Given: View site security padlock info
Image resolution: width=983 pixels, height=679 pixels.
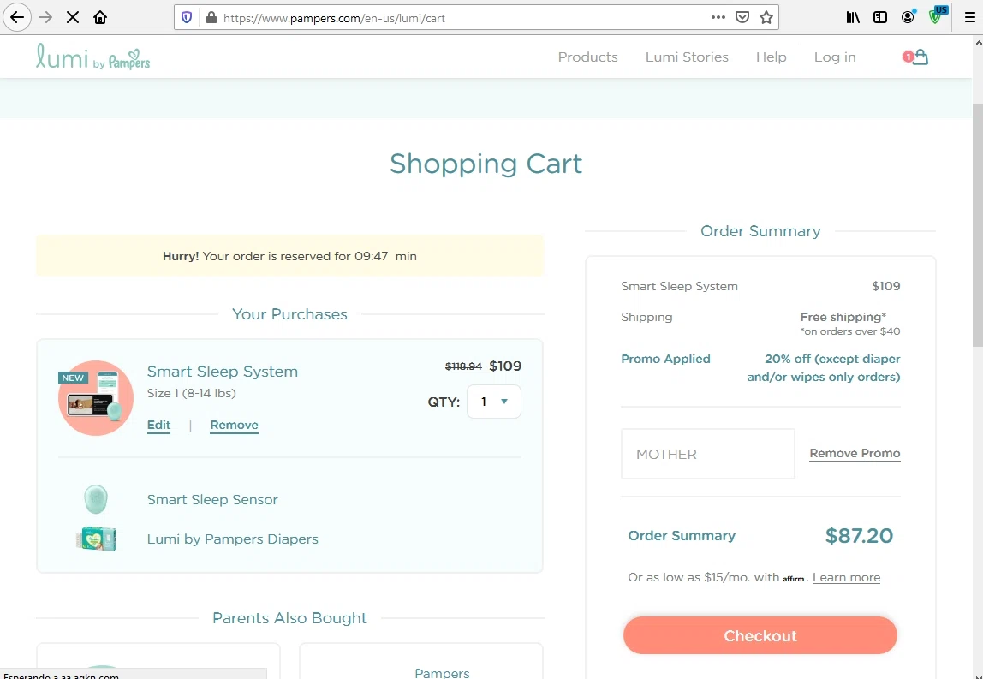Looking at the screenshot, I should pyautogui.click(x=211, y=18).
